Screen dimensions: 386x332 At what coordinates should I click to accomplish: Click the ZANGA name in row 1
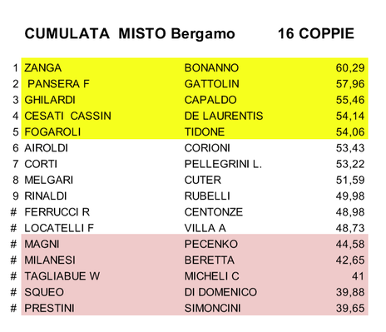pos(43,68)
